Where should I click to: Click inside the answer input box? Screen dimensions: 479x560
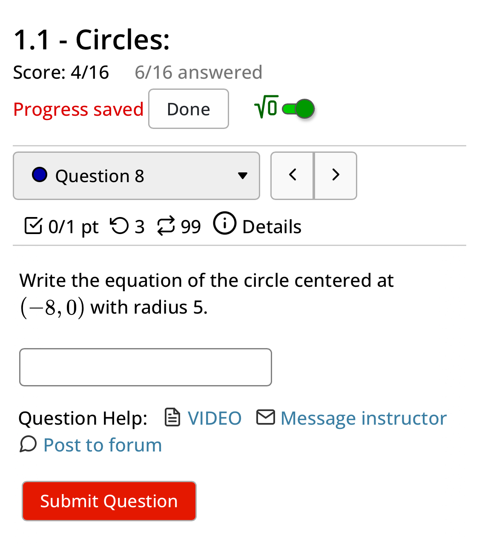145,367
